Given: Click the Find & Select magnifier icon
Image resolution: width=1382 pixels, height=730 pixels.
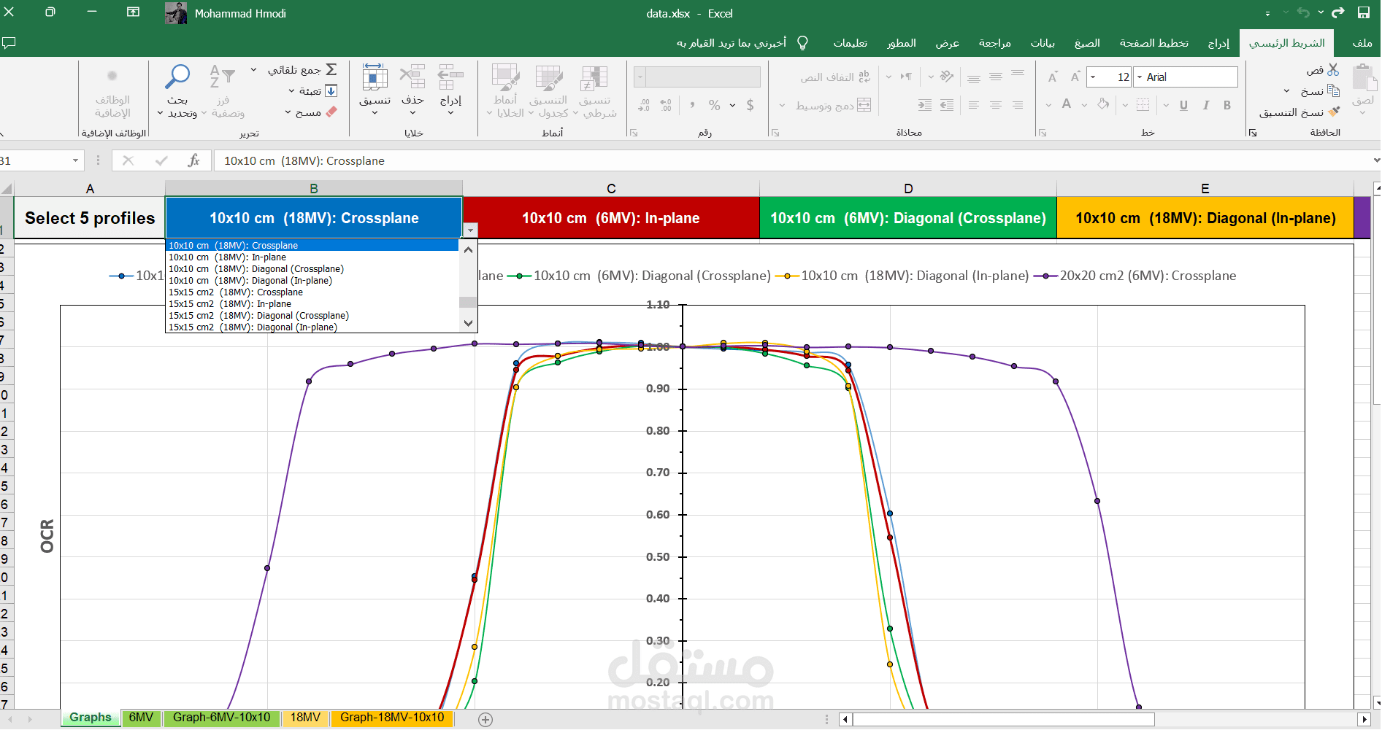Looking at the screenshot, I should click(x=177, y=77).
